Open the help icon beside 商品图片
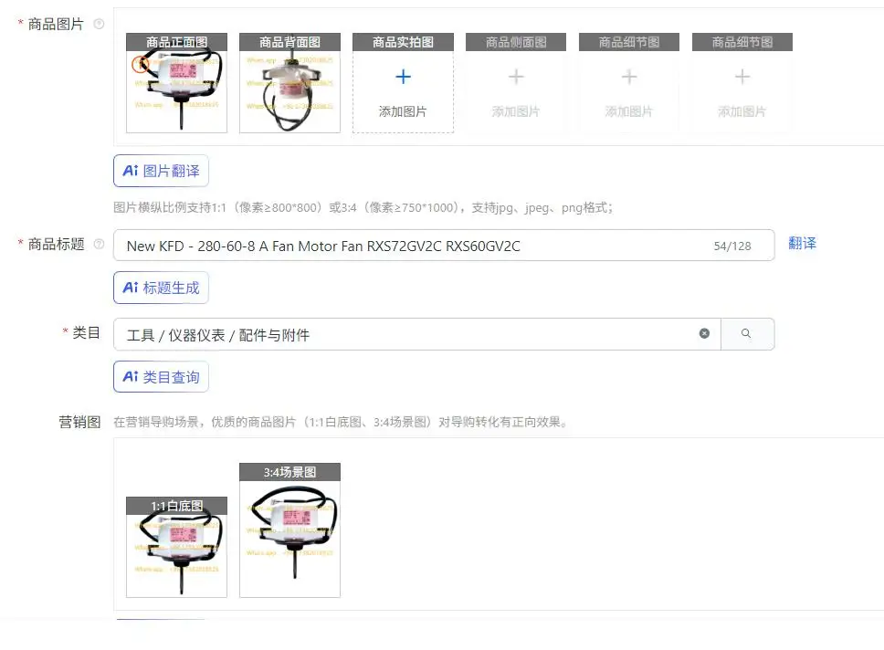This screenshot has width=884, height=650. pos(99,25)
